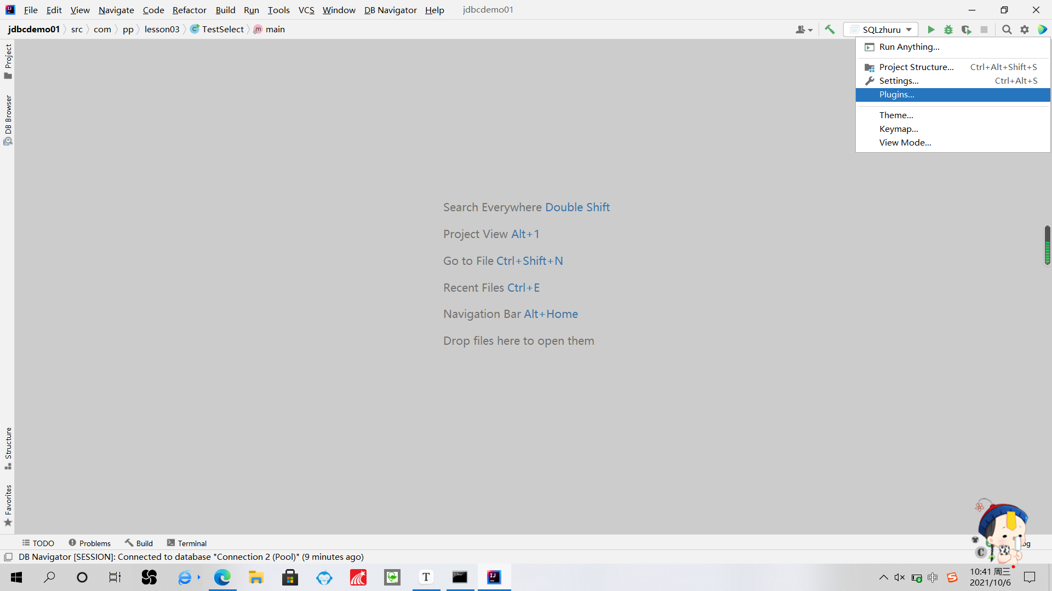Select Plugins from the settings menu
1052x591 pixels.
coord(897,95)
